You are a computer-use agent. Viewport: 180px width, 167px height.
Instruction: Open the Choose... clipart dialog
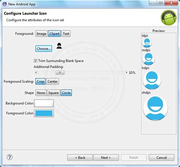point(44,49)
